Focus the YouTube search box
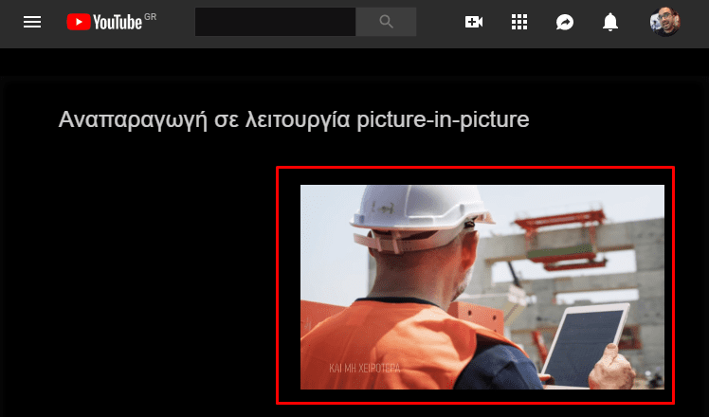709x417 pixels. click(276, 22)
